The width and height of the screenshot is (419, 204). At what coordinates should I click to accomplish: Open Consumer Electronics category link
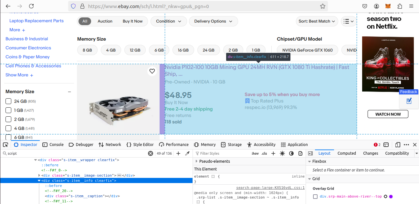(x=28, y=48)
